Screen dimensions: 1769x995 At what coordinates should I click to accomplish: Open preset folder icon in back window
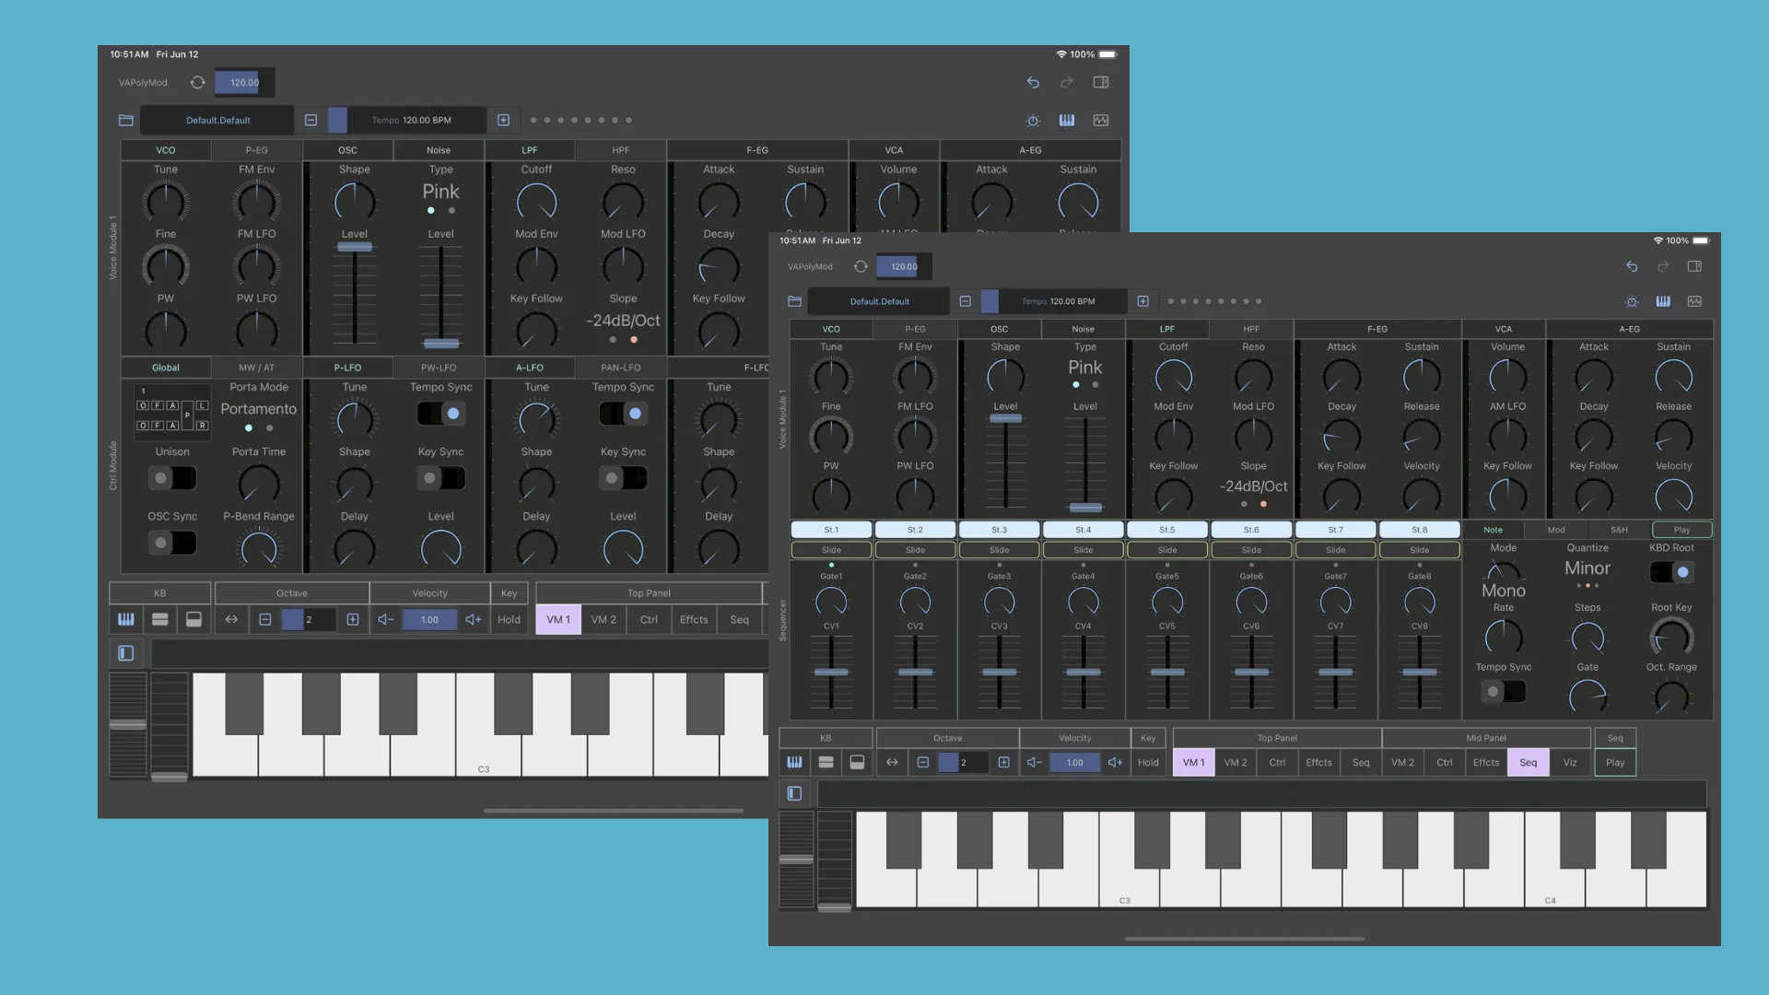[x=126, y=120]
